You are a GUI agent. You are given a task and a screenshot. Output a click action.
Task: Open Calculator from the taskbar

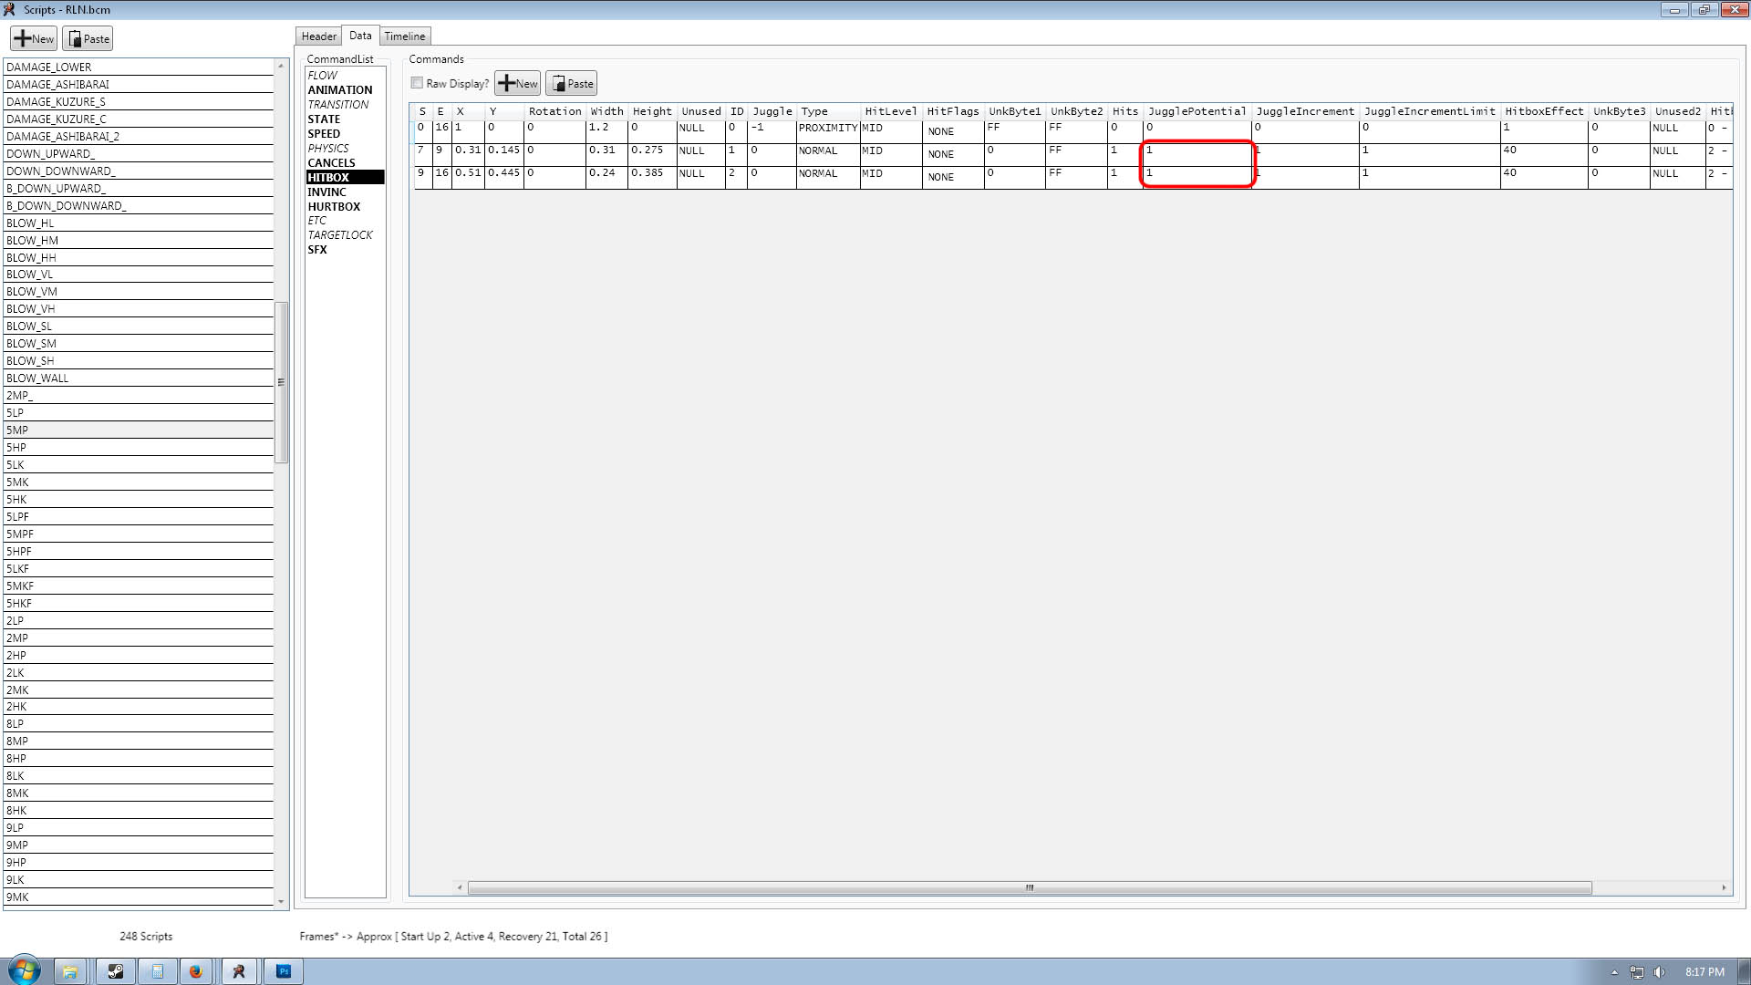(157, 971)
